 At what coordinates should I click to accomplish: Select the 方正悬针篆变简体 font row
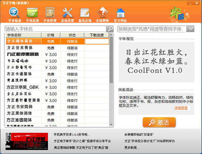click(x=58, y=100)
